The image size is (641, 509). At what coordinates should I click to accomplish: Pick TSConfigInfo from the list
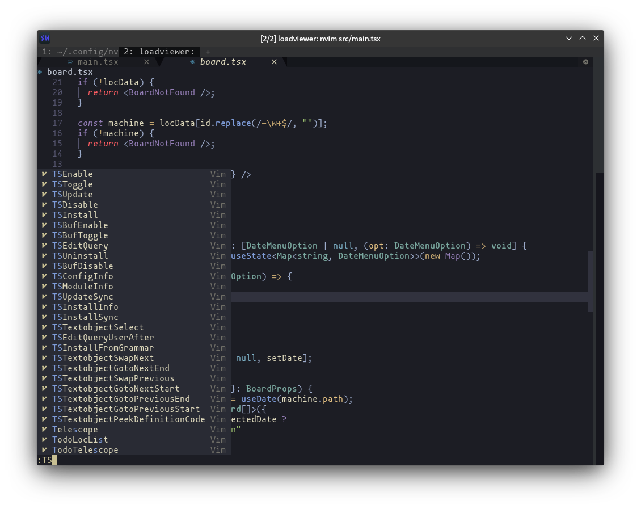coord(134,276)
